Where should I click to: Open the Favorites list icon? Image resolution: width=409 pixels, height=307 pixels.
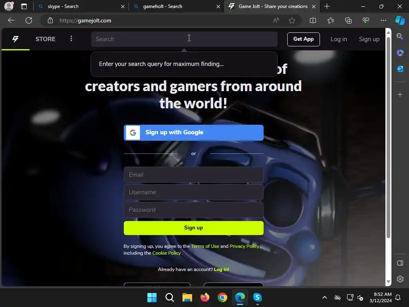point(330,20)
